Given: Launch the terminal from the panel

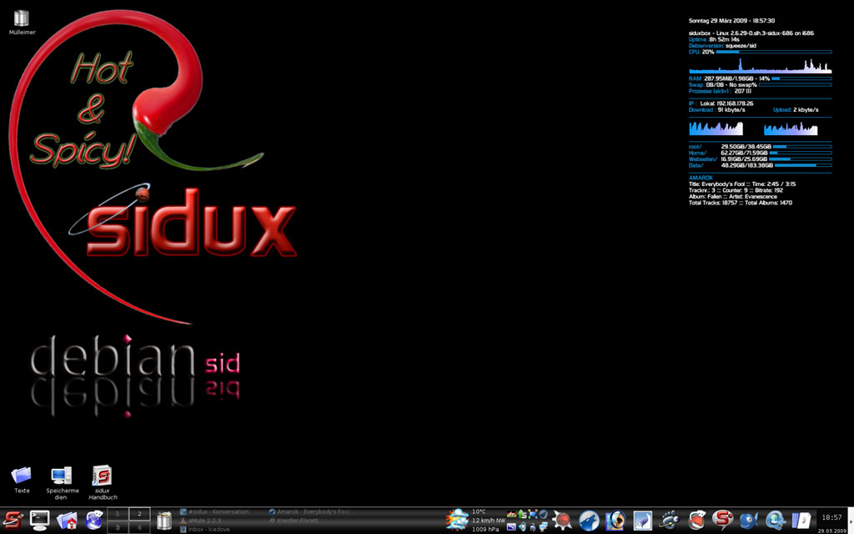Looking at the screenshot, I should [x=40, y=520].
